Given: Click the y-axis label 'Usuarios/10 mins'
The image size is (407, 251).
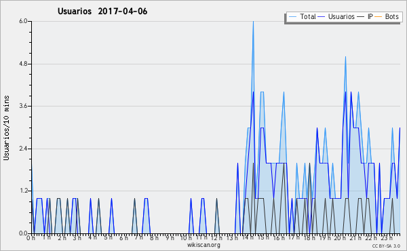Looking at the screenshot, I should tap(6, 128).
